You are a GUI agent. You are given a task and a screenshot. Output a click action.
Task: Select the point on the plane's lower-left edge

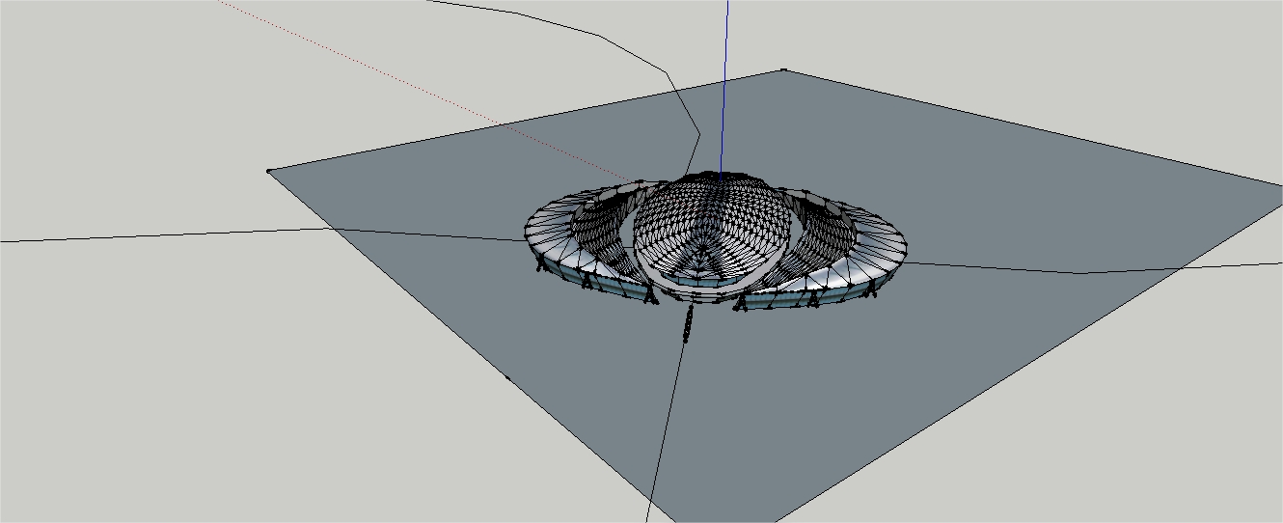(x=508, y=377)
